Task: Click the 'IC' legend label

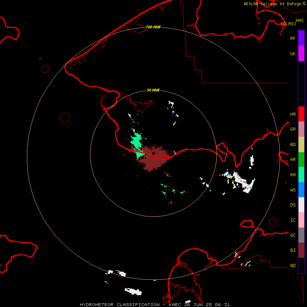Action: coord(293,220)
